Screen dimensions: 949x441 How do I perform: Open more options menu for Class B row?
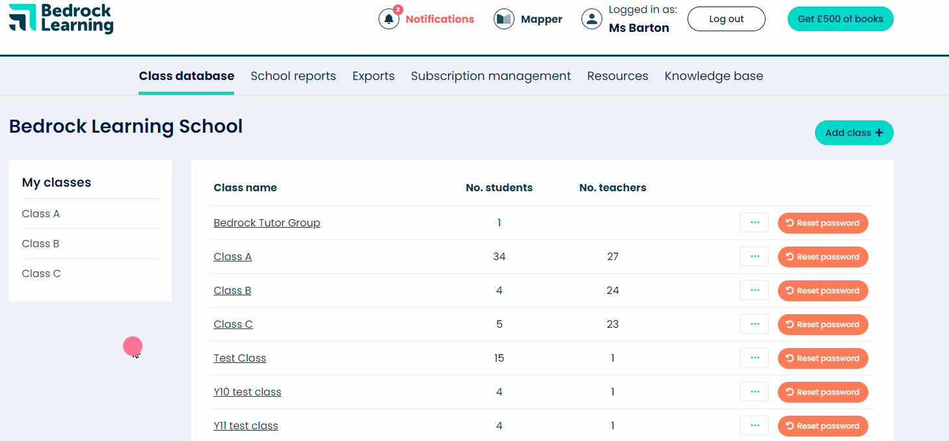pos(755,290)
